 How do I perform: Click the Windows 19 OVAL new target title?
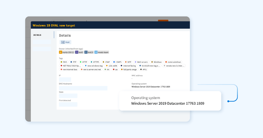pos(54,25)
